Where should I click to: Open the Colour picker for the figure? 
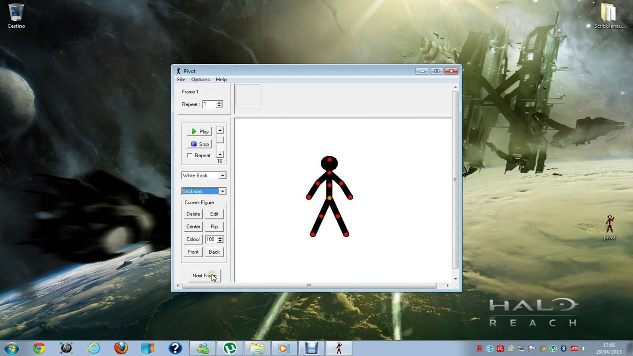[193, 239]
